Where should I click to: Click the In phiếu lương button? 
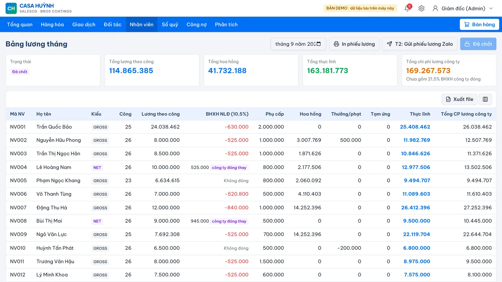(354, 44)
